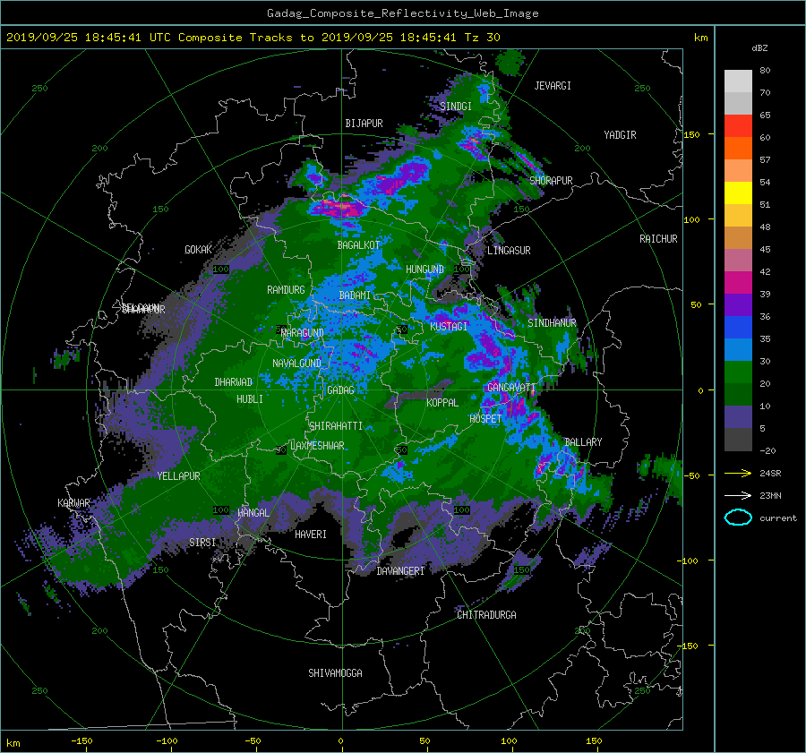Click the BALLARY town label
Image resolution: width=806 pixels, height=753 pixels.
[583, 442]
